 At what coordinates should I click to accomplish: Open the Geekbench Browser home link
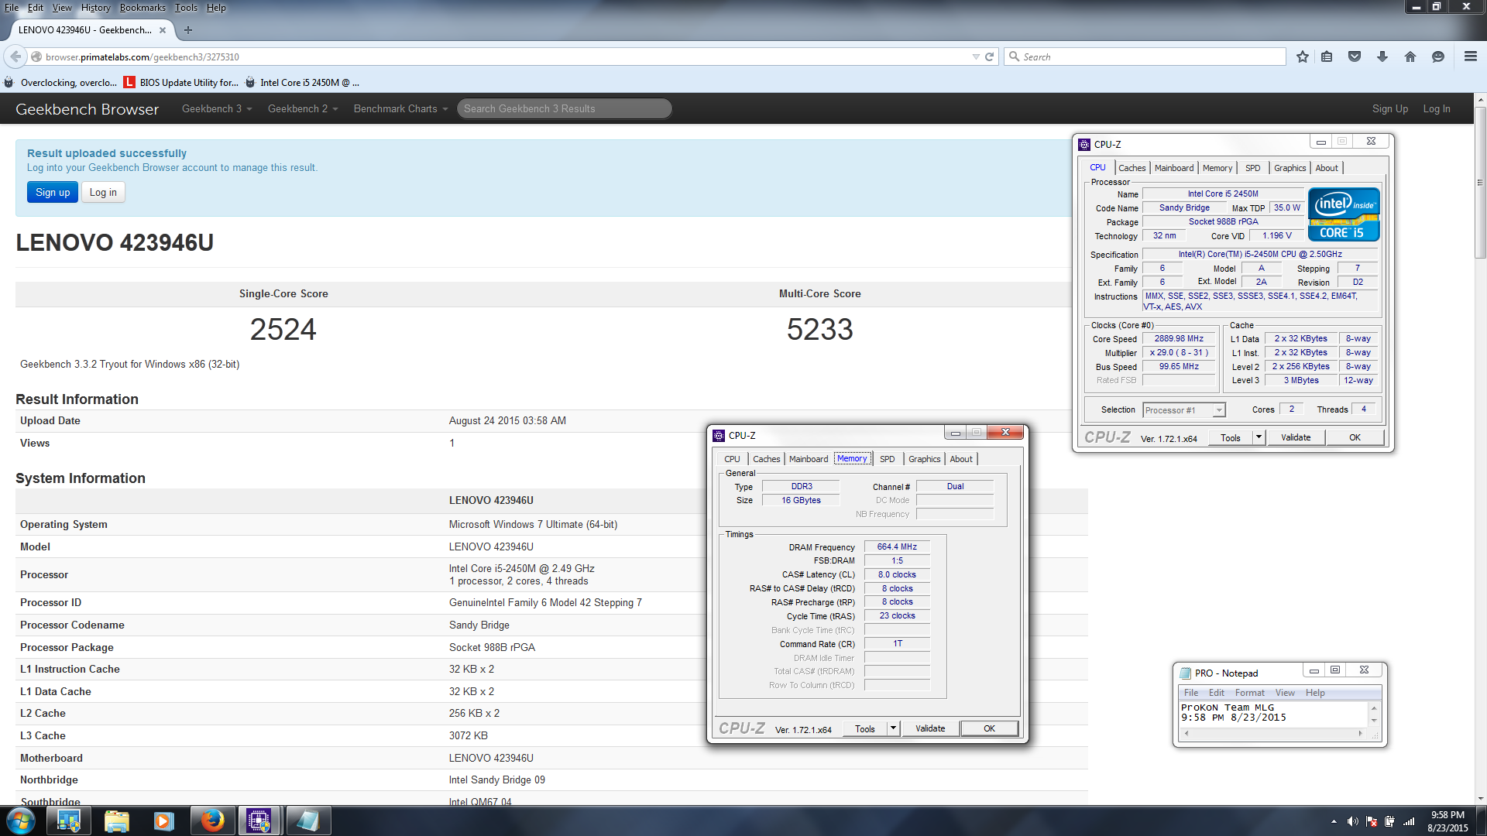[87, 109]
